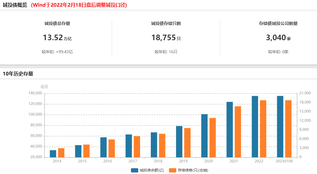The image size is (317, 174).
Task: Click the 18,755只 bond count figure
Action: pos(166,37)
